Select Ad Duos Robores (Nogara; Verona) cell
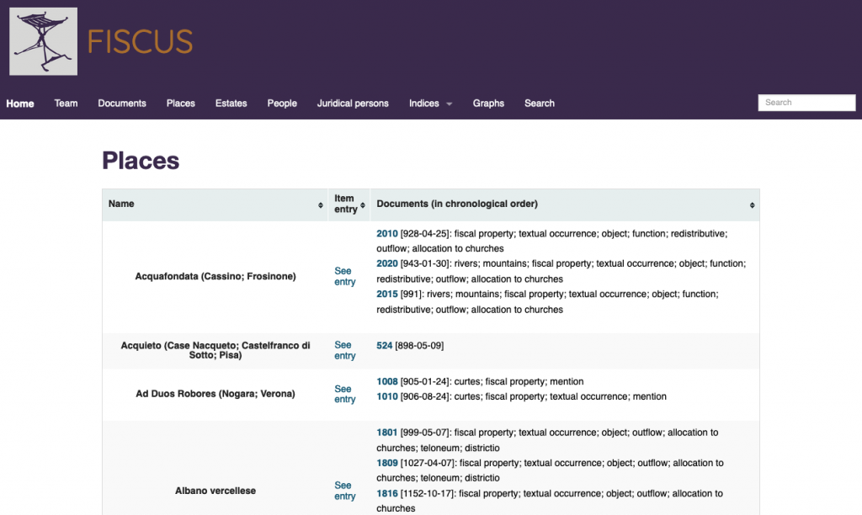This screenshot has height=515, width=862. click(215, 394)
